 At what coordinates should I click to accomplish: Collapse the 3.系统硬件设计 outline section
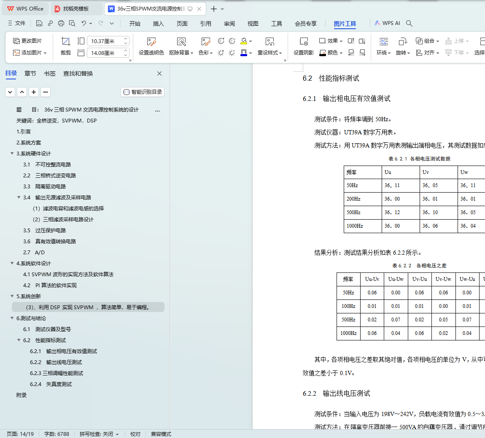click(12, 153)
